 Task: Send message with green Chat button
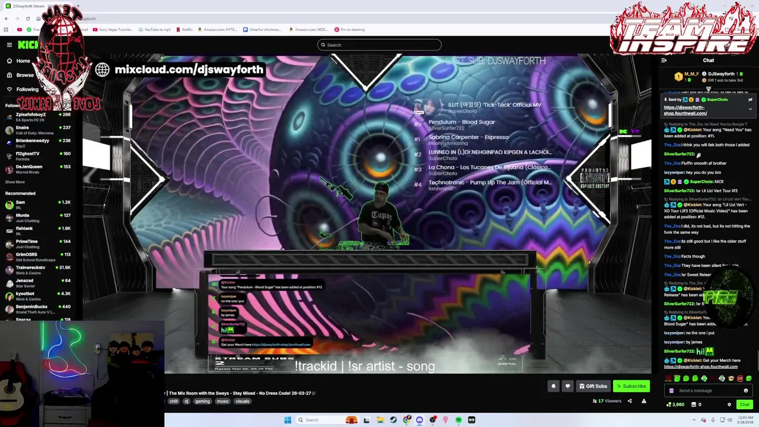[745, 404]
